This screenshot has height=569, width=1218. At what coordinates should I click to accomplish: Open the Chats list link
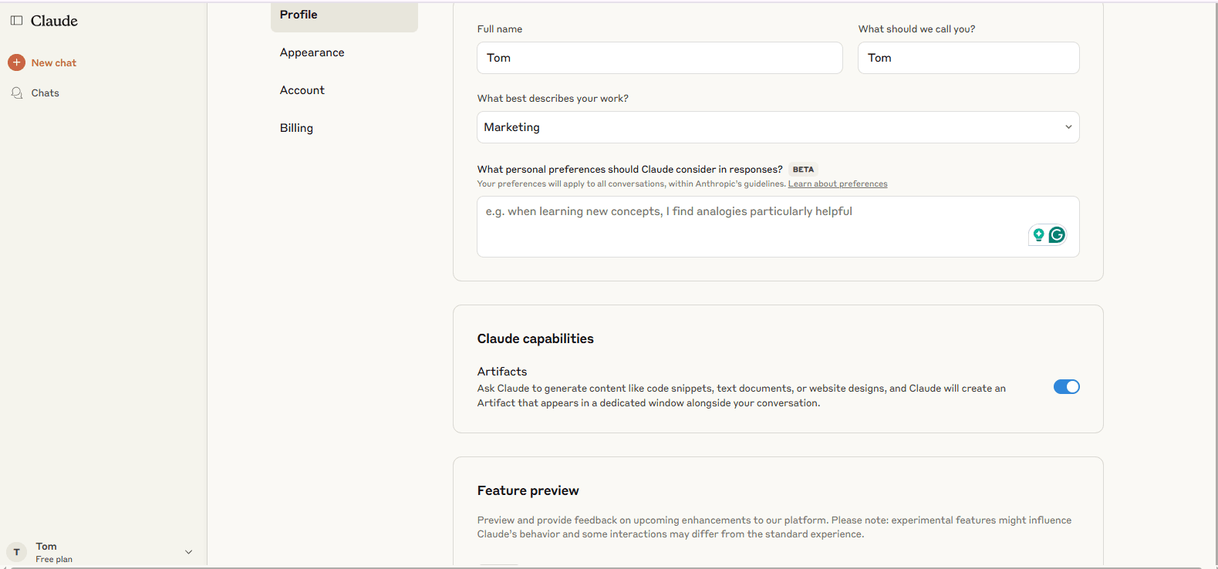[x=45, y=93]
